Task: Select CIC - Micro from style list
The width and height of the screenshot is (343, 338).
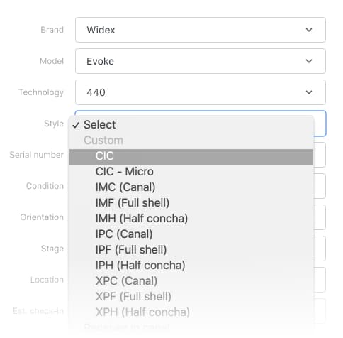Action: pyautogui.click(x=191, y=172)
